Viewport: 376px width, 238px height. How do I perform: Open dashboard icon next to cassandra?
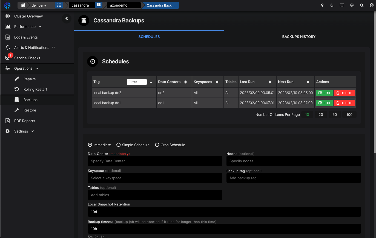click(99, 5)
